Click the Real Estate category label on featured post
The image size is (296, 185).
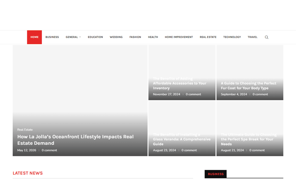click(x=25, y=130)
